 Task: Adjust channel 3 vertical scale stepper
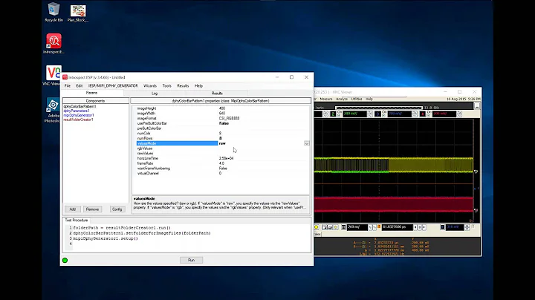click(415, 114)
